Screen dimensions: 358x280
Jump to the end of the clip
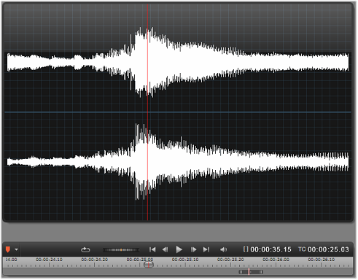click(206, 249)
